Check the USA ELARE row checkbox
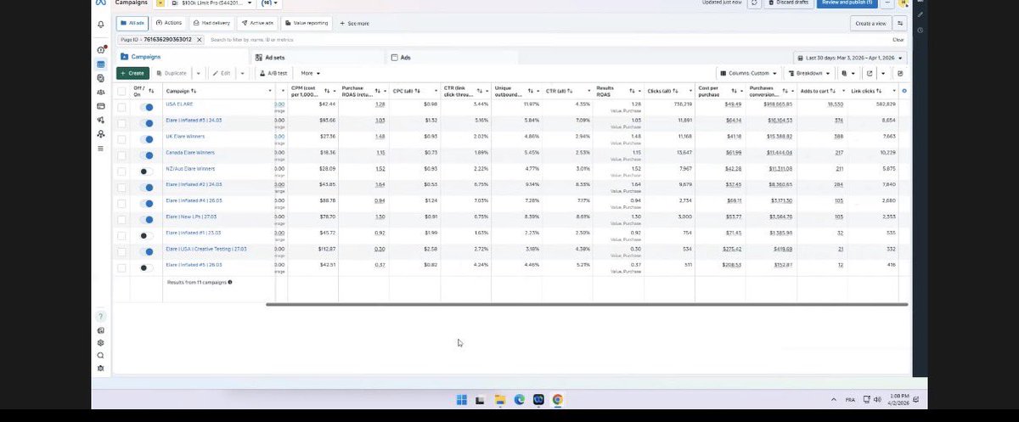Image resolution: width=1019 pixels, height=422 pixels. tap(121, 108)
